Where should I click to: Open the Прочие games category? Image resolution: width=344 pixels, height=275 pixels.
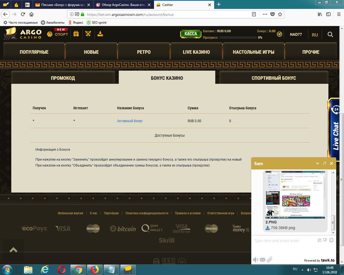(311, 52)
